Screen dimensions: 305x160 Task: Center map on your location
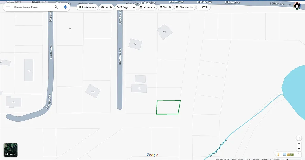[299, 138]
